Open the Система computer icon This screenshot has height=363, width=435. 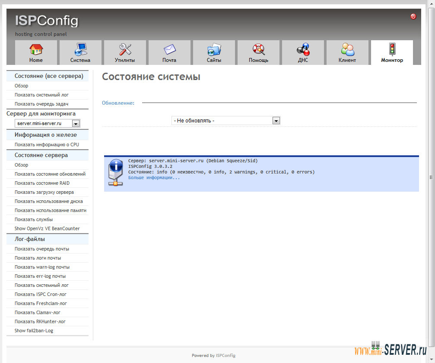click(80, 49)
